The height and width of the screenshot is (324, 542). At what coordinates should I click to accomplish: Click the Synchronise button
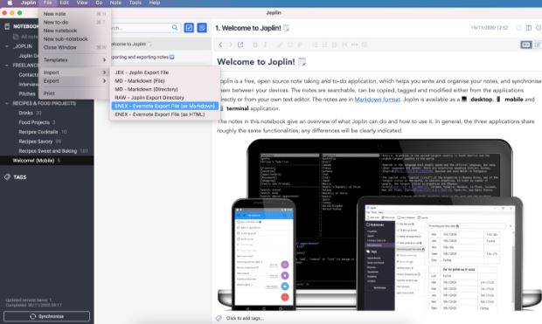(46, 316)
